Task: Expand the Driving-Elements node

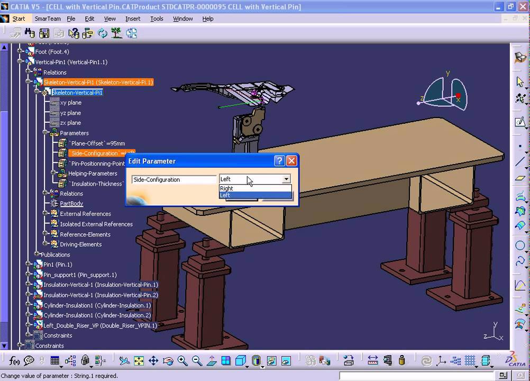Action: coord(45,243)
